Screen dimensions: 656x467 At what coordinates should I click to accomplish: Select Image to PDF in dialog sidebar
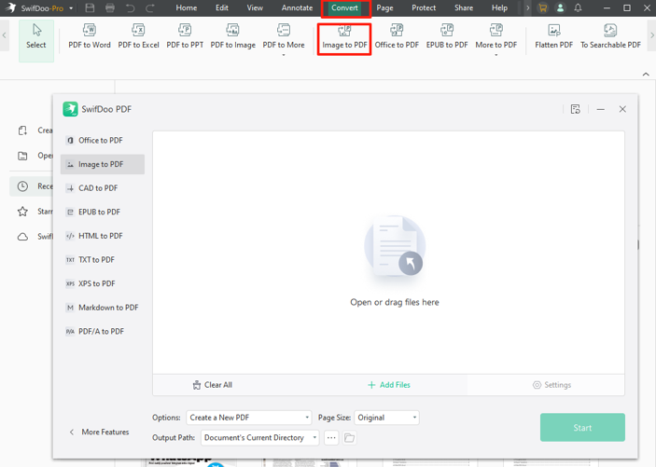pyautogui.click(x=103, y=164)
